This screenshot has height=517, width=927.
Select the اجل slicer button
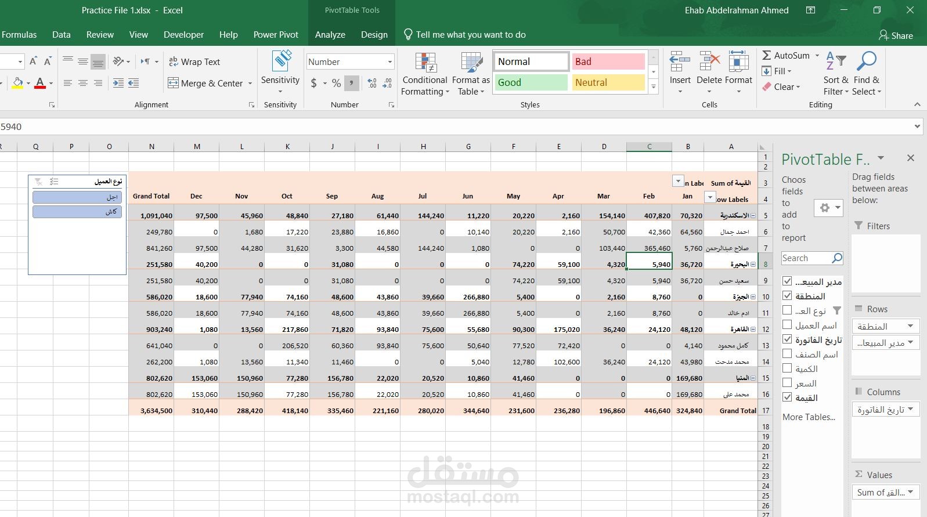coord(77,197)
